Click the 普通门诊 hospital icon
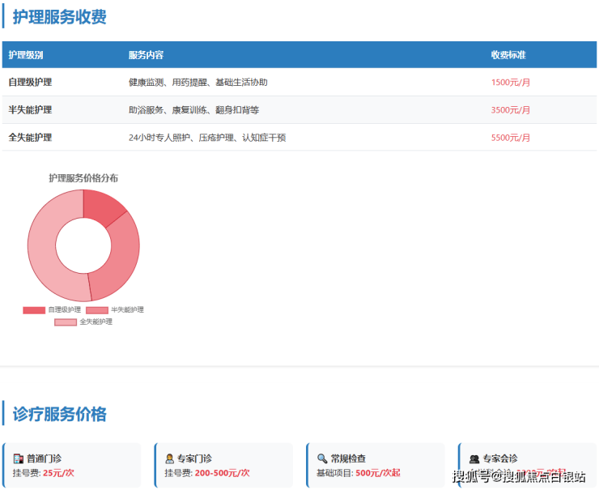The height and width of the screenshot is (490, 599). tap(18, 458)
